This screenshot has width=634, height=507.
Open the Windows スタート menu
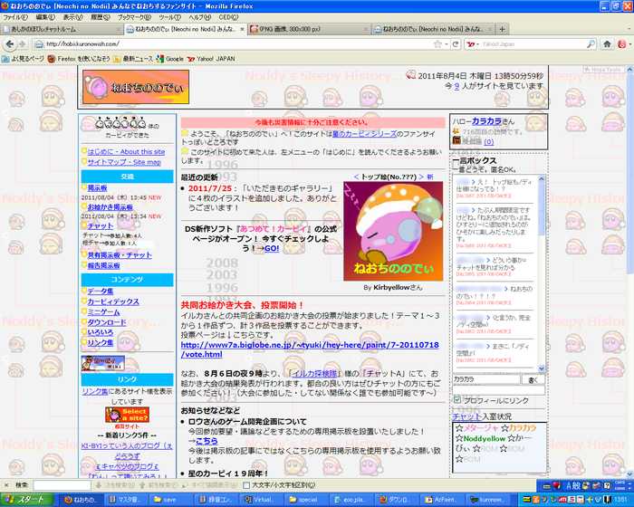[x=26, y=500]
